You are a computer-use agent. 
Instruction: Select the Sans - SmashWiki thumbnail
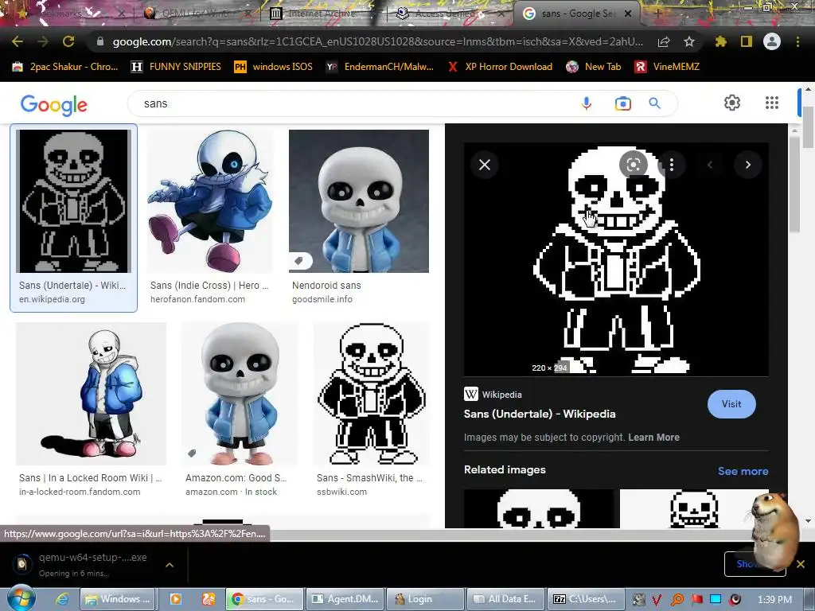coord(371,393)
